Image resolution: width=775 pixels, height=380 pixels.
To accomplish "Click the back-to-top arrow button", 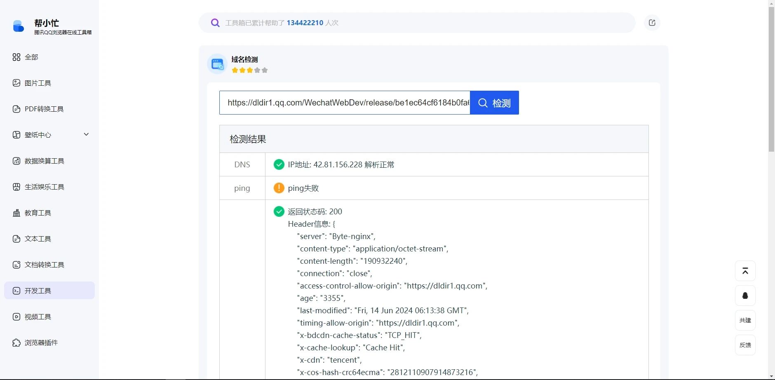I will pos(745,271).
